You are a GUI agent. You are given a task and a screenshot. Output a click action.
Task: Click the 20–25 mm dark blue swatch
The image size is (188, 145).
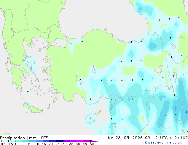[x=53, y=141]
